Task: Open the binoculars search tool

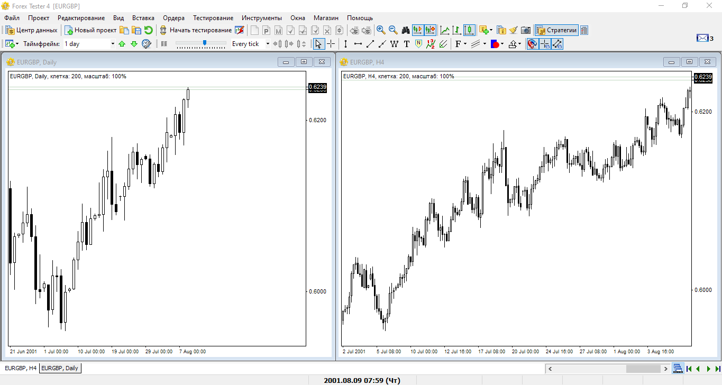Action: 406,30
